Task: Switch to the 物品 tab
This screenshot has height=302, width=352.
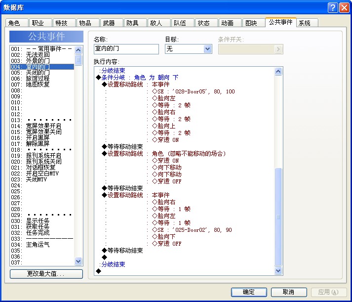Action: (88, 23)
